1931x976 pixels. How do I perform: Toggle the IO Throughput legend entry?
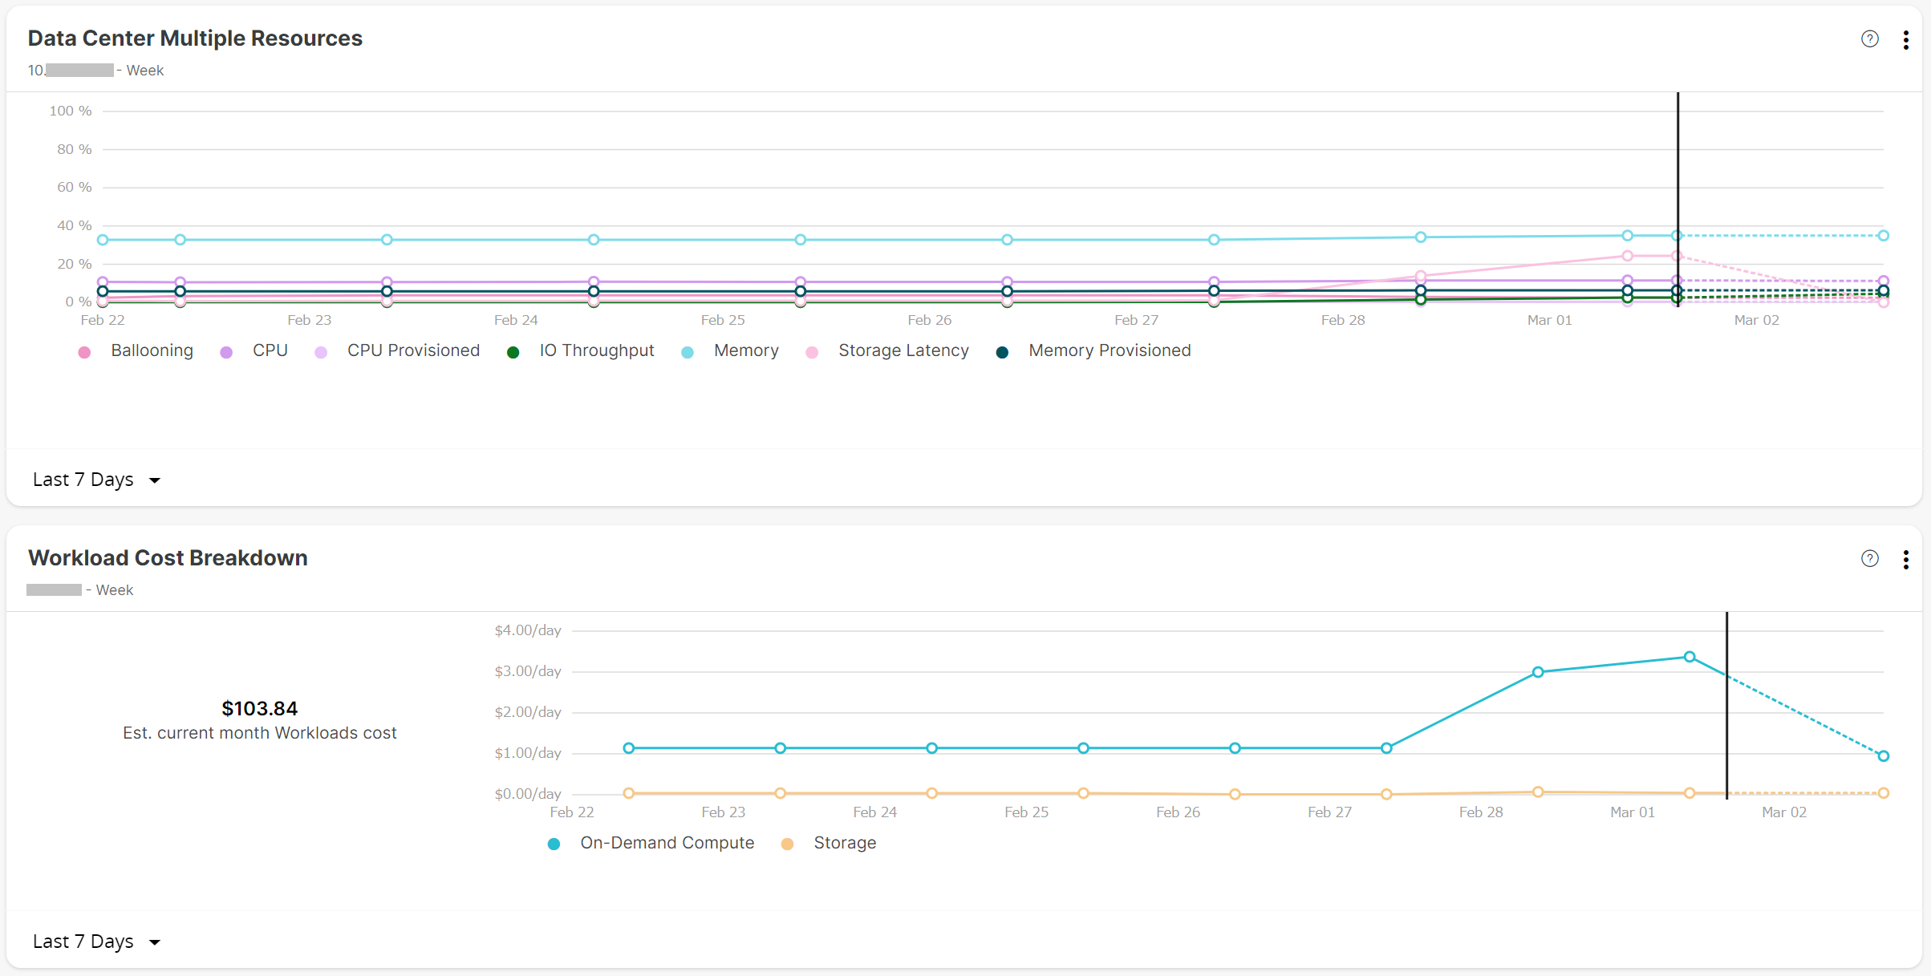(580, 351)
